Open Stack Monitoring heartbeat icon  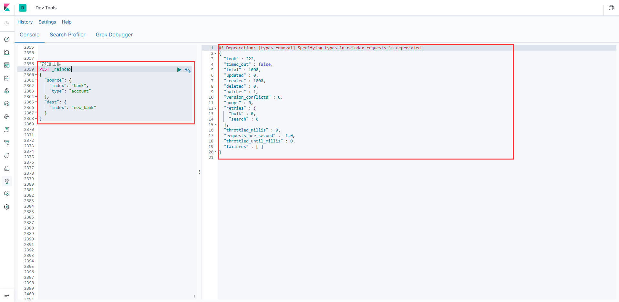tap(7, 194)
